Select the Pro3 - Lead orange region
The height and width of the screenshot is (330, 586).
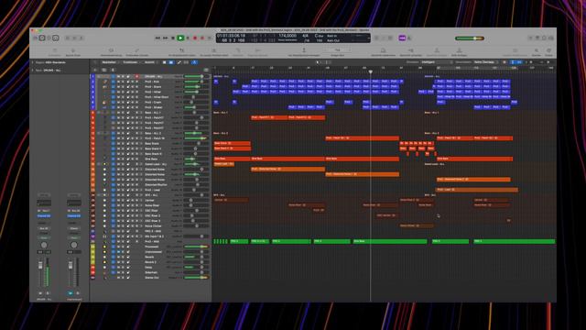click(x=477, y=190)
